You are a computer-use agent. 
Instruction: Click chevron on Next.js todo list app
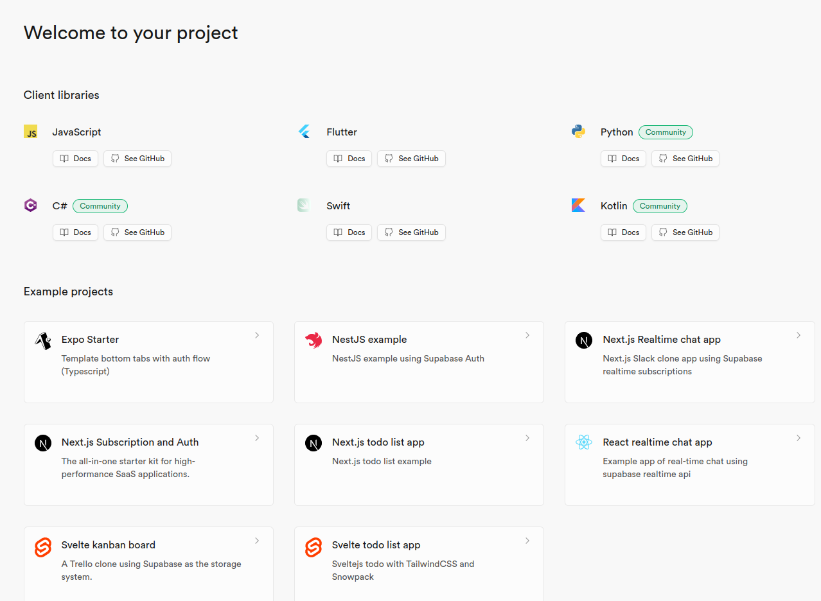tap(527, 438)
